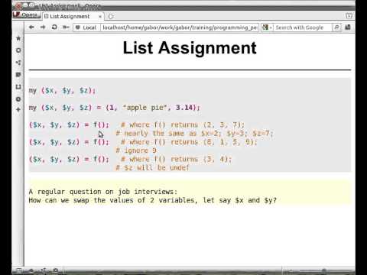Click the code line 'my ($x, $y, $z);'
367x275 pixels.
62,90
